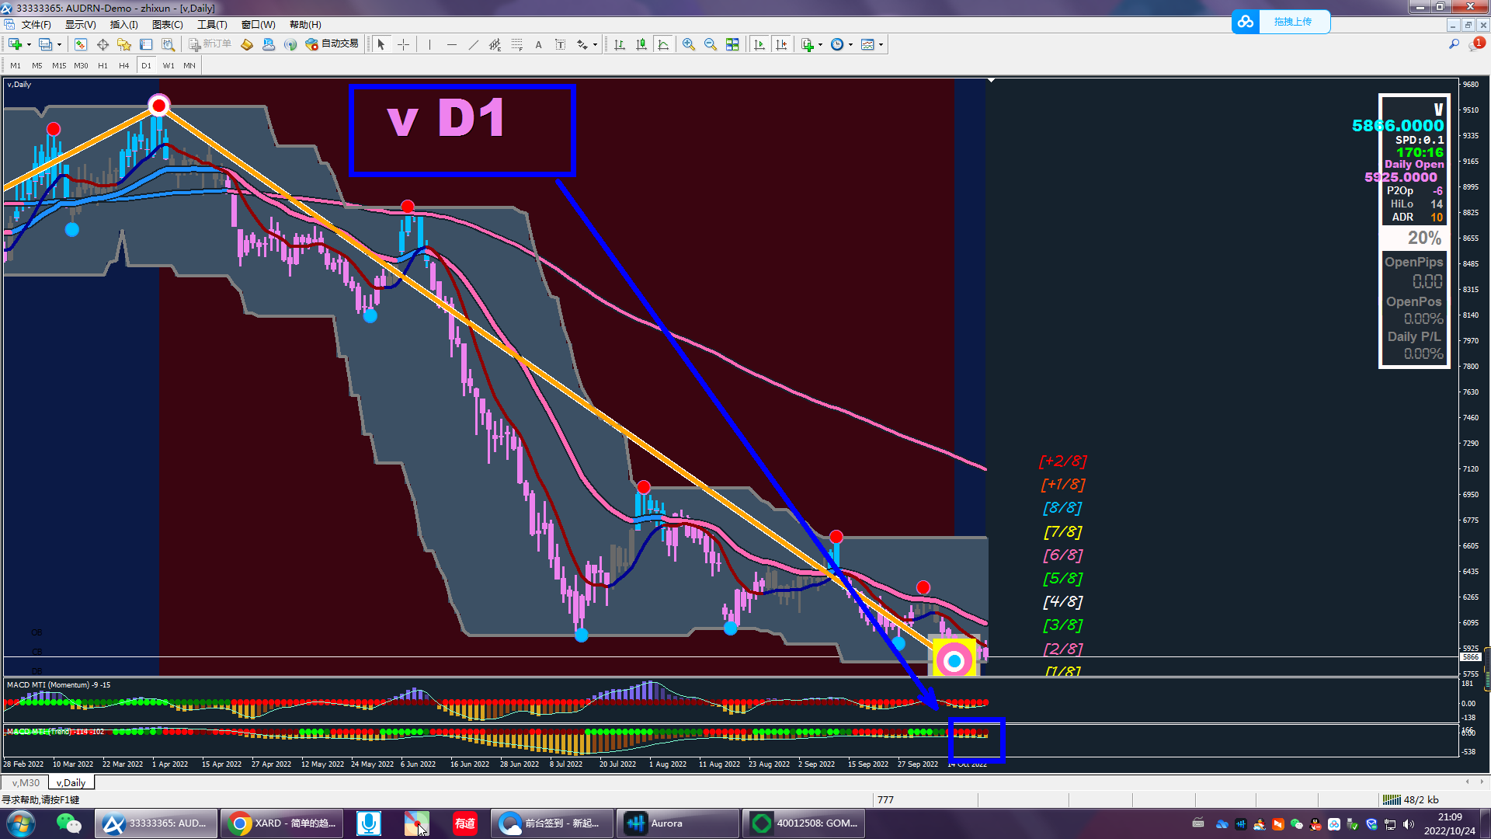Viewport: 1491px width, 839px height.
Task: Click the zoom out magnifier icon
Action: (710, 45)
